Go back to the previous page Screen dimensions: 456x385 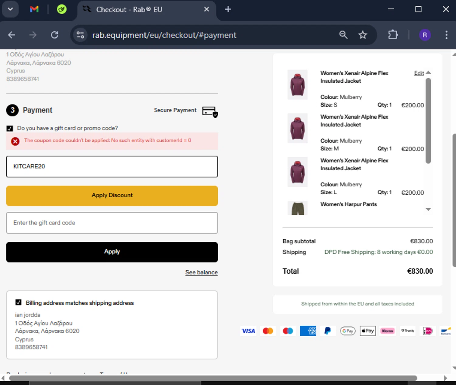12,35
